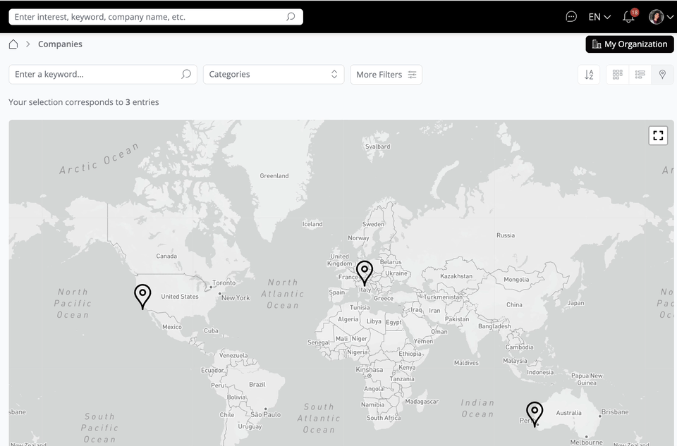Switch to list view
Viewport: 677px width, 446px height.
coord(640,75)
